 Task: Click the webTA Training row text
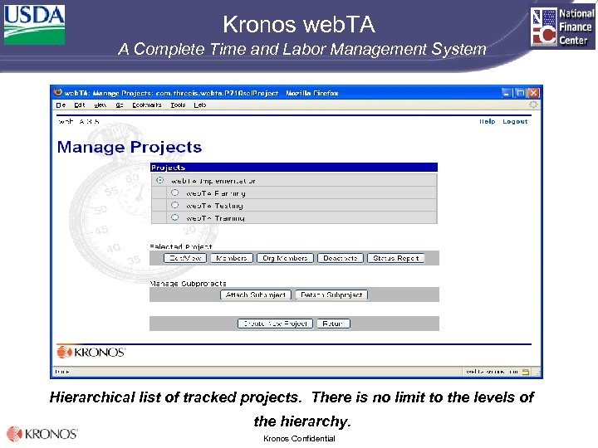tap(215, 218)
